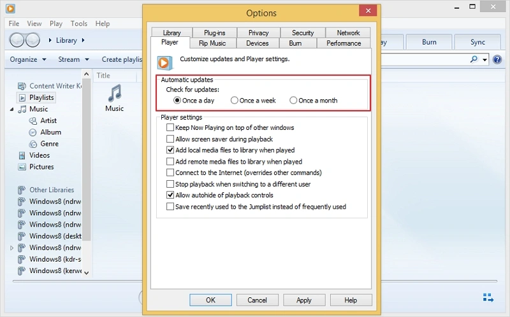Check Connect to the Internet option
510x317 pixels.
pyautogui.click(x=170, y=173)
